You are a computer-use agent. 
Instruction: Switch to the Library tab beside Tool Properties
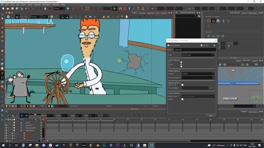244,13
